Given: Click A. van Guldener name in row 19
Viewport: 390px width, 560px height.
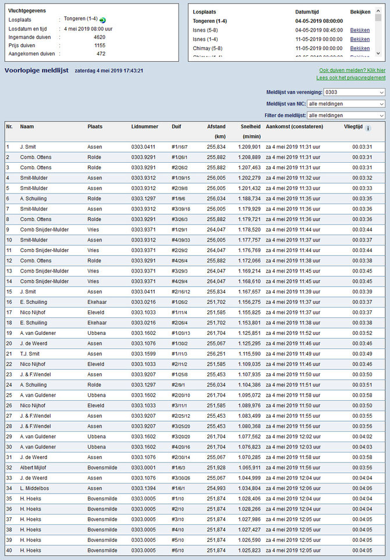Looking at the screenshot, I should (x=38, y=333).
